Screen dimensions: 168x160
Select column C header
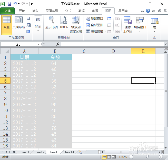84,51
